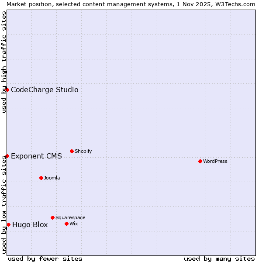Select the Hugo Blox red marker
262x262 pixels.
[8, 224]
